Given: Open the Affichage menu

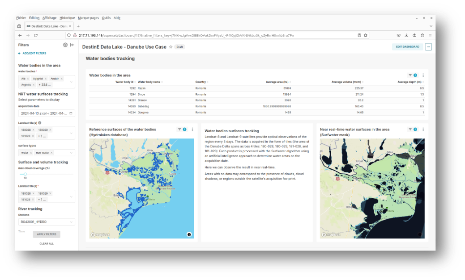Looking at the screenshot, I should [49, 18].
